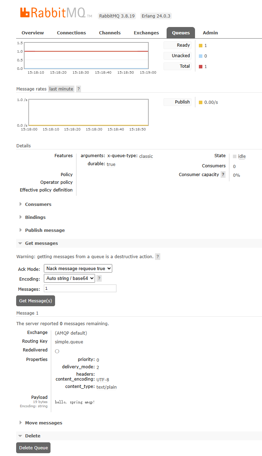Click the Redelivered circle indicator
This screenshot has width=262, height=456.
pyautogui.click(x=57, y=351)
